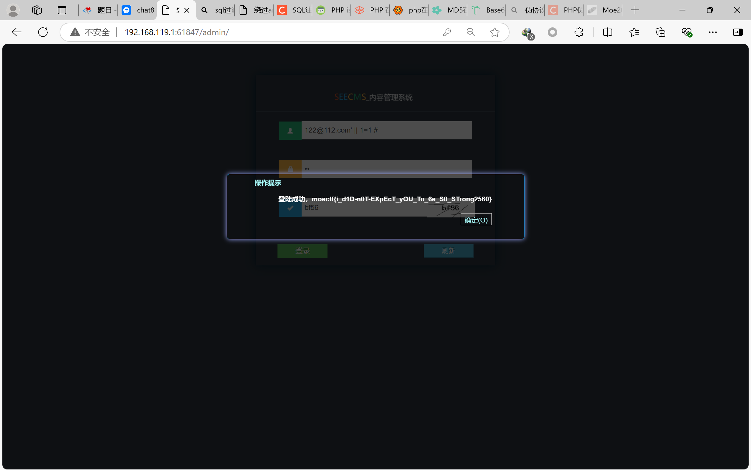
Task: Open browser essentials heart icon
Action: coord(687,32)
